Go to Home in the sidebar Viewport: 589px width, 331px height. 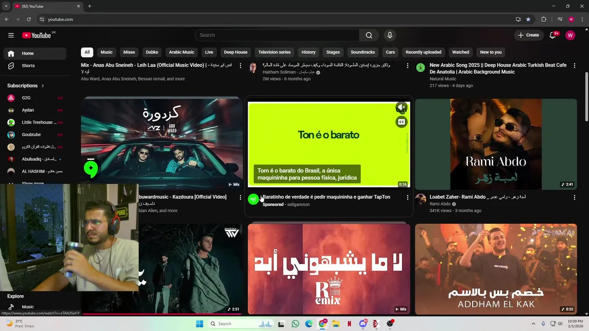point(35,53)
